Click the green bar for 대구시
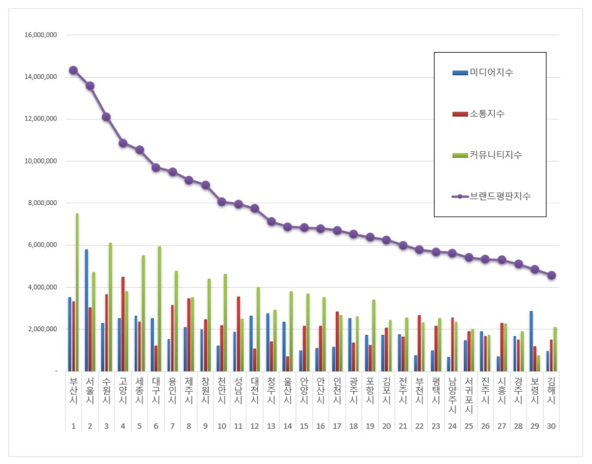This screenshot has height=464, width=592. pyautogui.click(x=160, y=309)
